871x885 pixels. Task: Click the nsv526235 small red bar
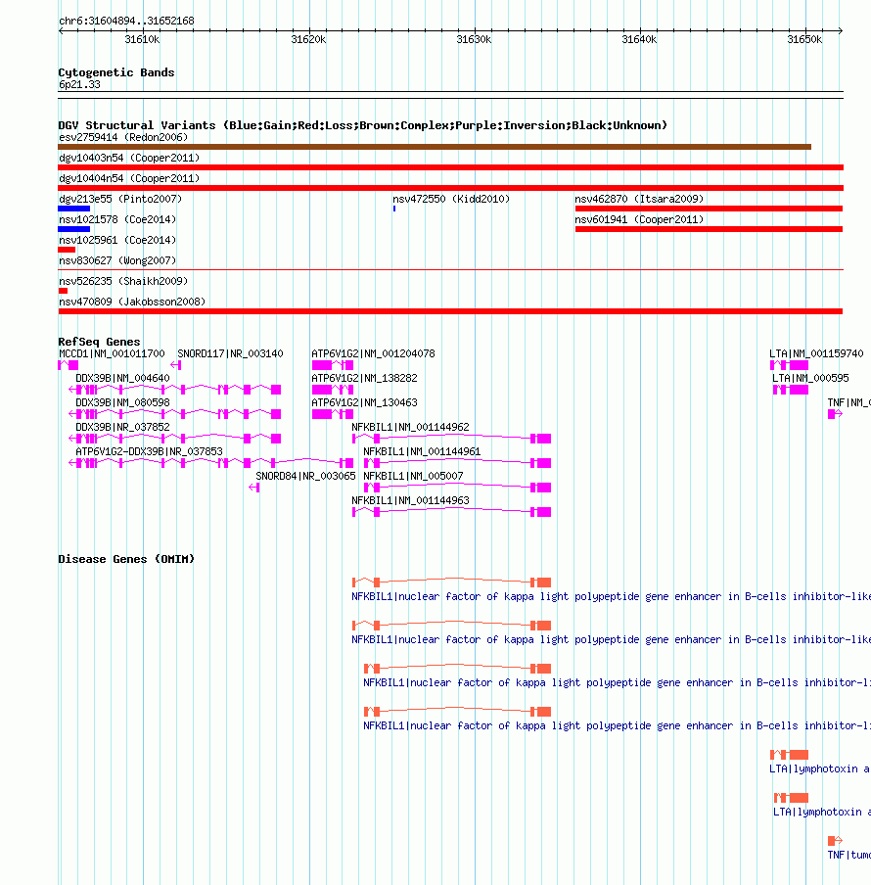(63, 291)
